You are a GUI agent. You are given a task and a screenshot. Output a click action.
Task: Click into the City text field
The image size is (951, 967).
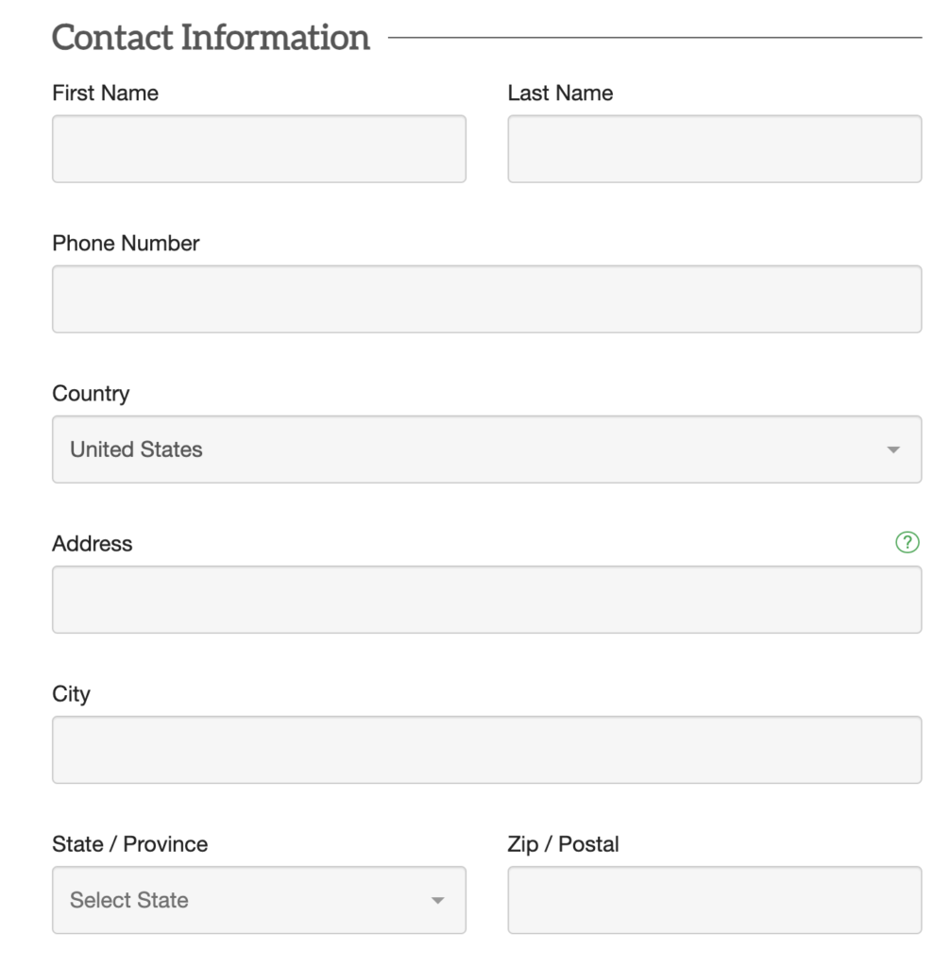486,750
